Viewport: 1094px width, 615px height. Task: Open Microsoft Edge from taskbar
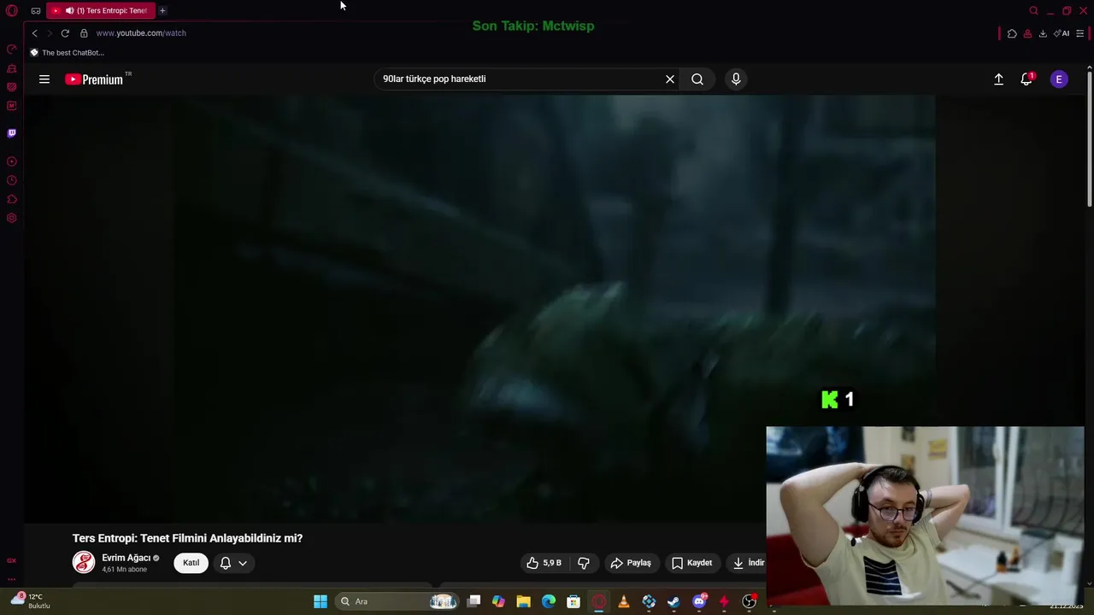(549, 601)
